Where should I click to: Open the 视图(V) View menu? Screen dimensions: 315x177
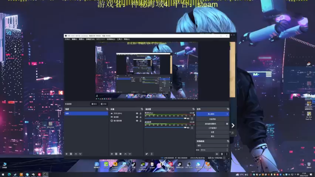coord(82,39)
